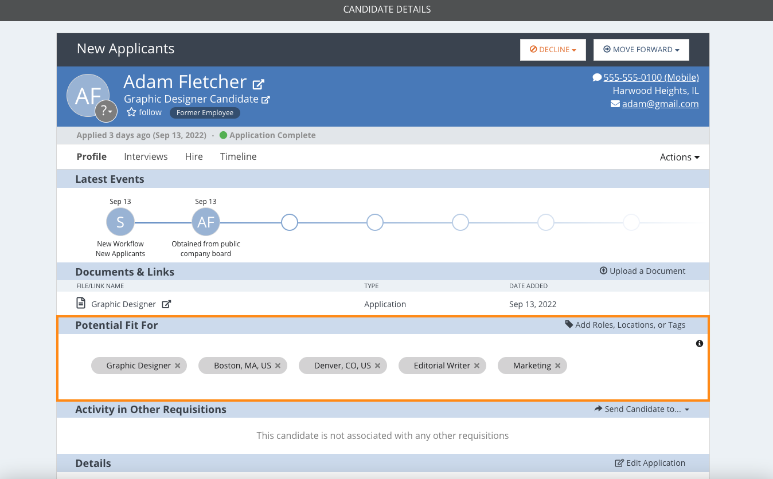Switch to the Interviews tab

[x=146, y=156]
